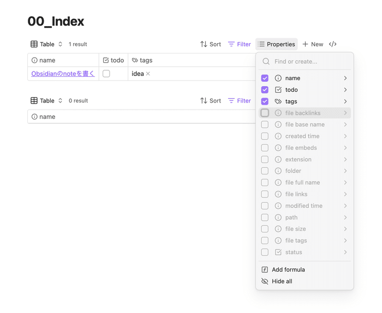The width and height of the screenshot is (382, 313).
Task: Open the Obsidianのnoteを書く note link
Action: (63, 74)
